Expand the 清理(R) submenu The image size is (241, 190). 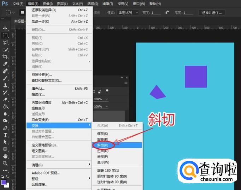(59, 165)
